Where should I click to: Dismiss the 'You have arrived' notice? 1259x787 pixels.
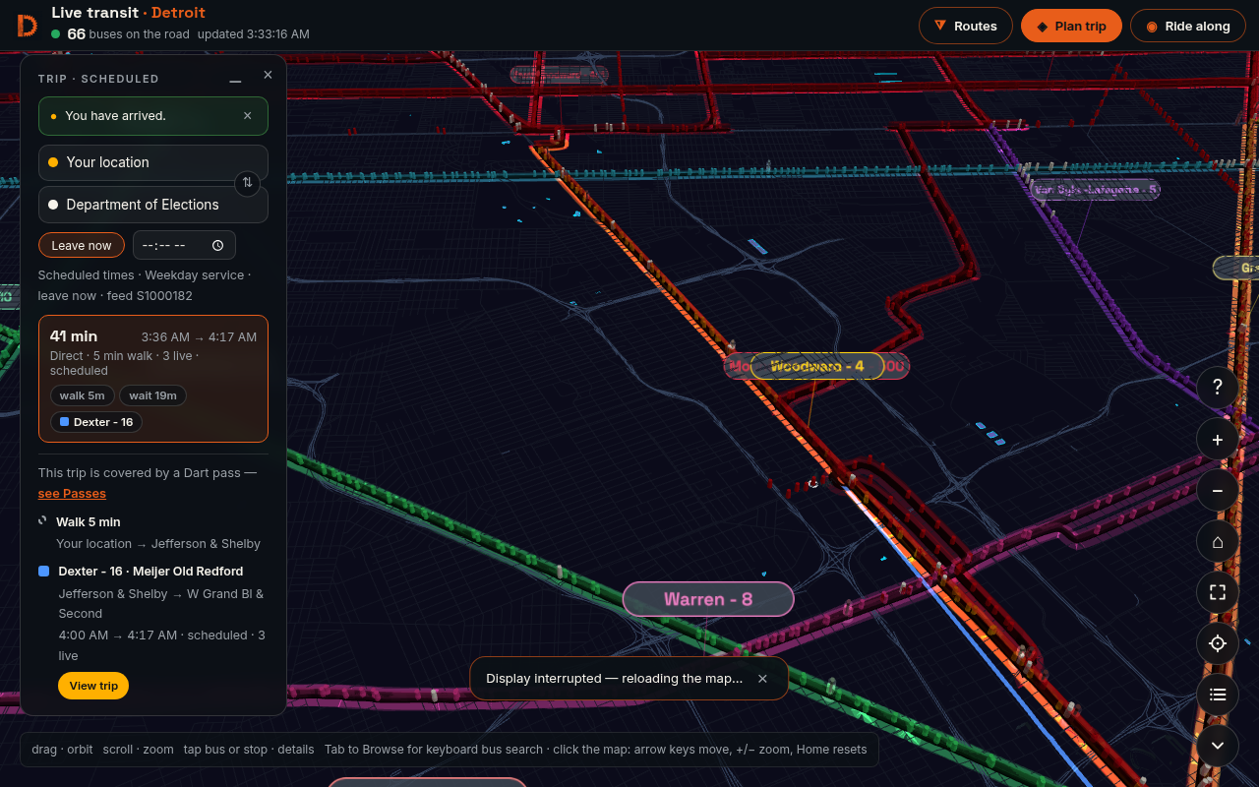(248, 116)
